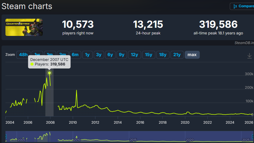Screen dimensions: 254x143
Task: Click the 13,215 24-hour peak value
Action: (x=148, y=24)
